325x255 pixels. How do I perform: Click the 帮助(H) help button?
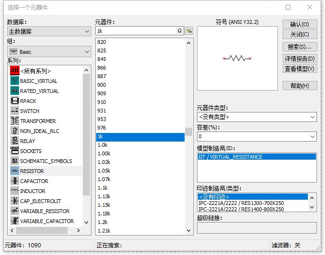coord(300,85)
